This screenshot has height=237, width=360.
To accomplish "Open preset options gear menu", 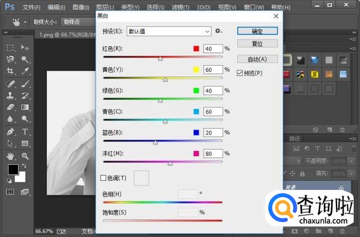I will click(219, 31).
